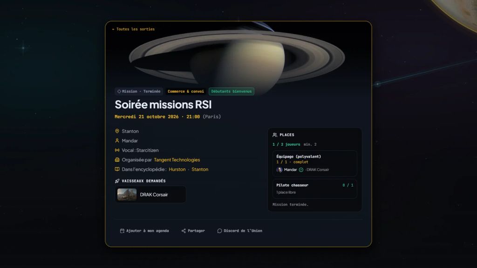Select the "Équipage (polyvalent)" role card
477x268 pixels.
pos(315,163)
